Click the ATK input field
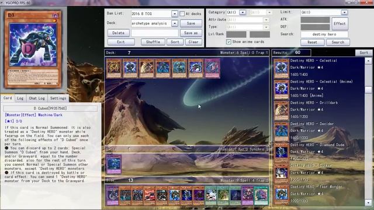This screenshot has height=210, width=374. [315, 20]
